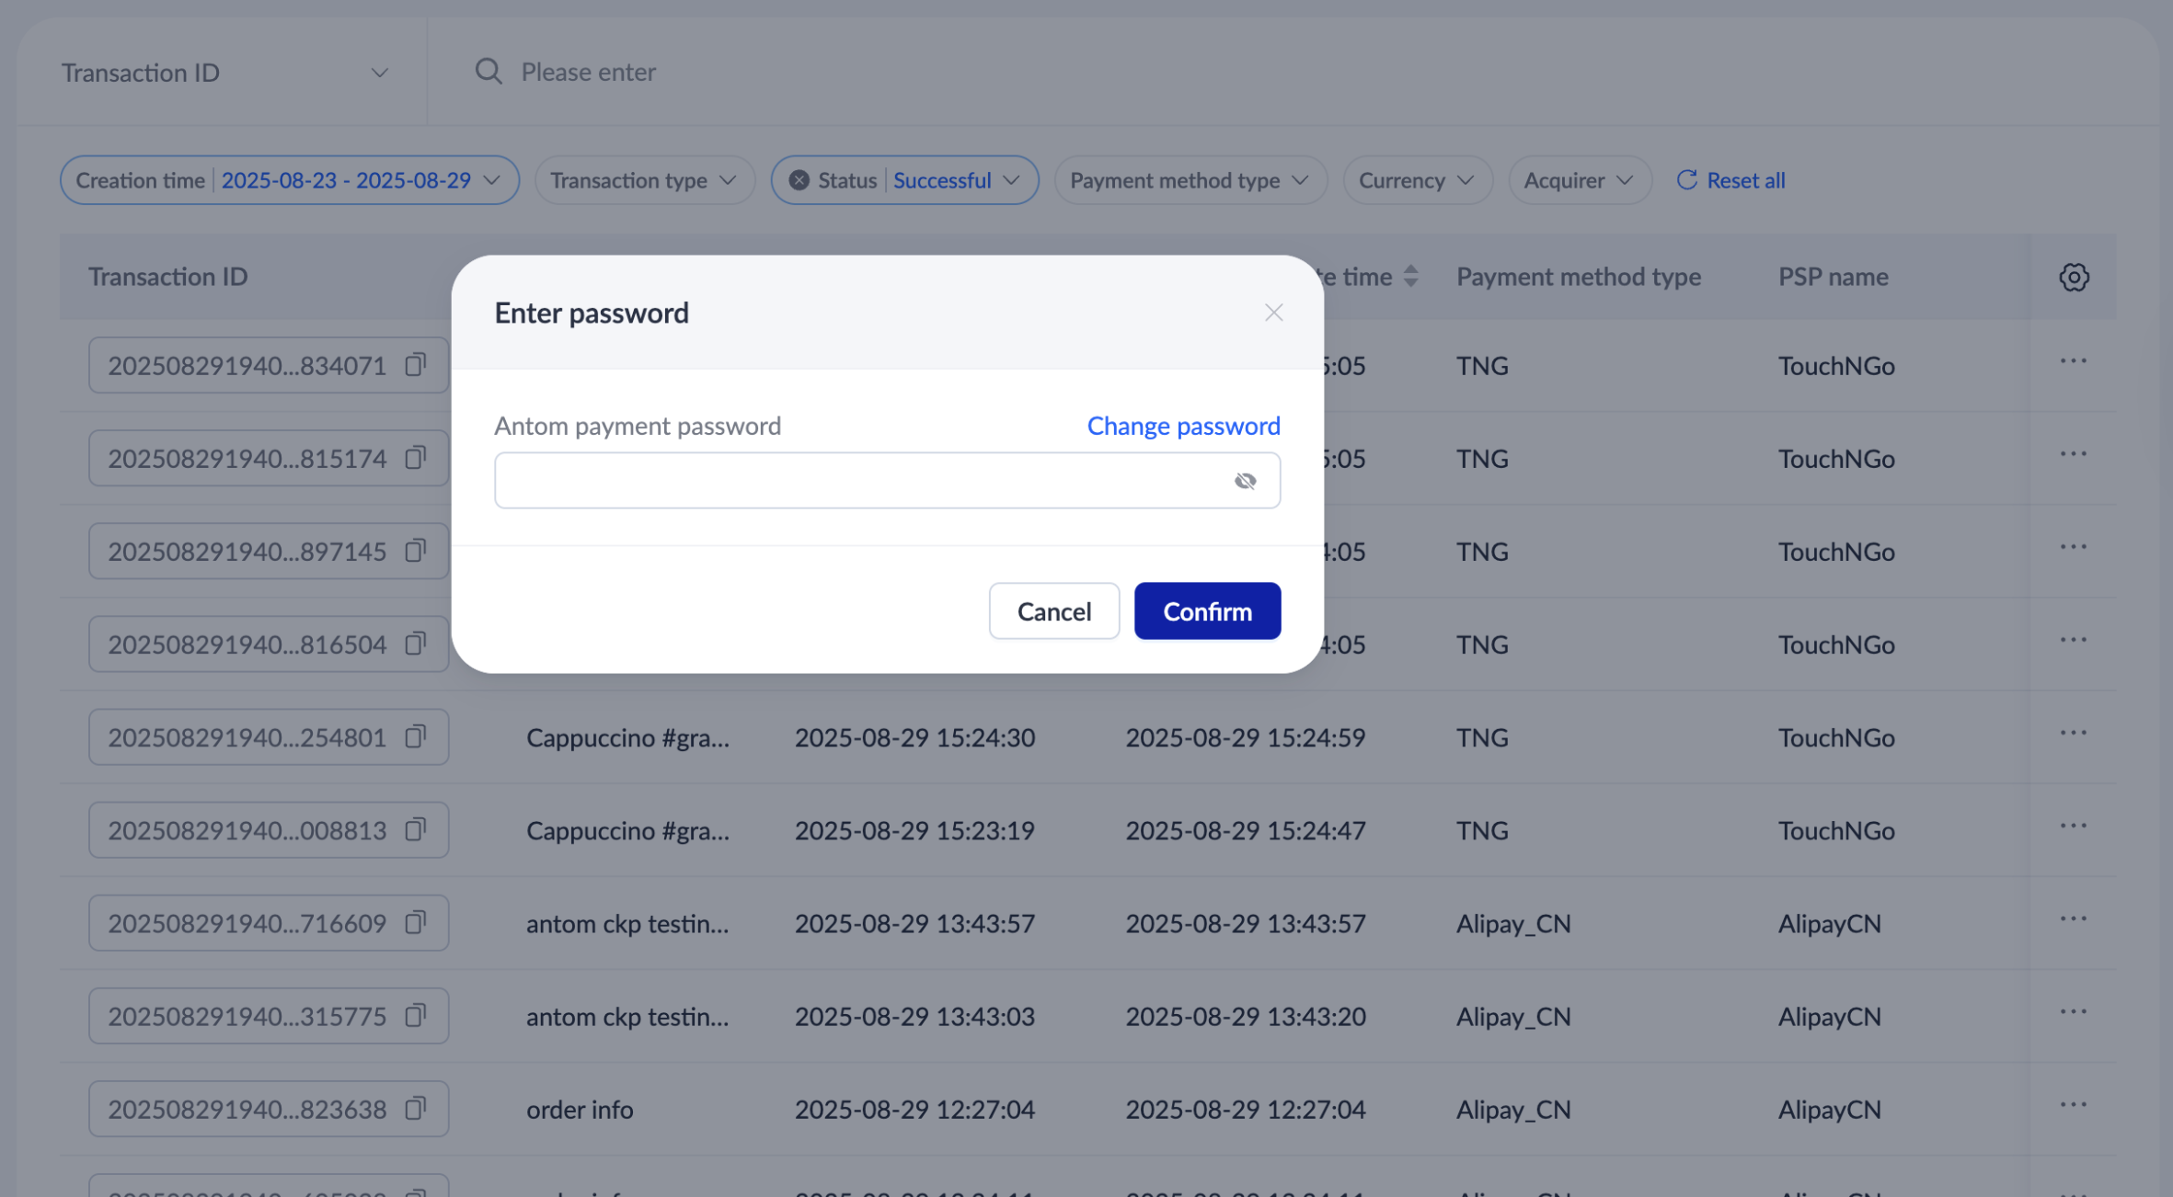Open the Change password link
Screen dimensions: 2173x1197
click(x=1183, y=426)
